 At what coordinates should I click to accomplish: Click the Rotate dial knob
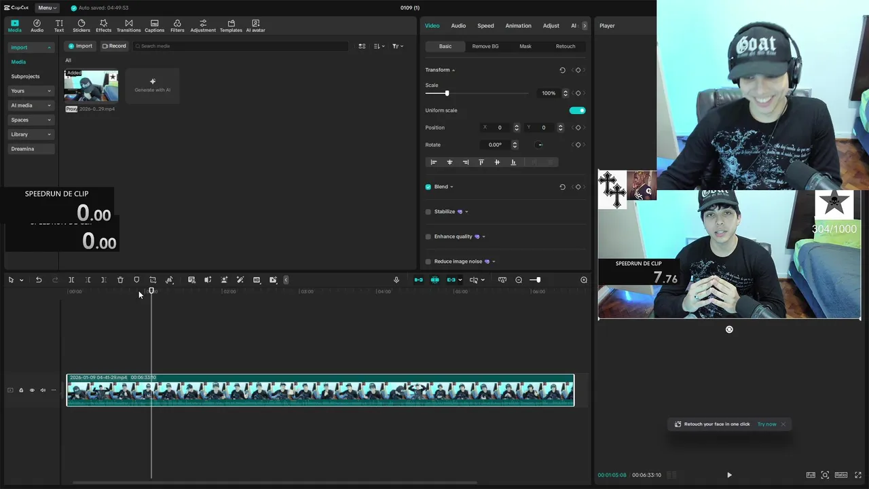tap(539, 145)
